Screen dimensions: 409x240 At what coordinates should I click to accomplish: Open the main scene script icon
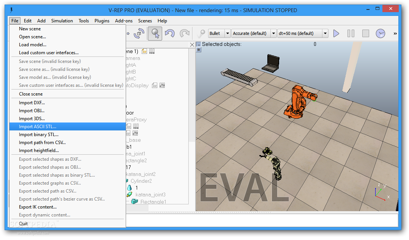(144, 51)
